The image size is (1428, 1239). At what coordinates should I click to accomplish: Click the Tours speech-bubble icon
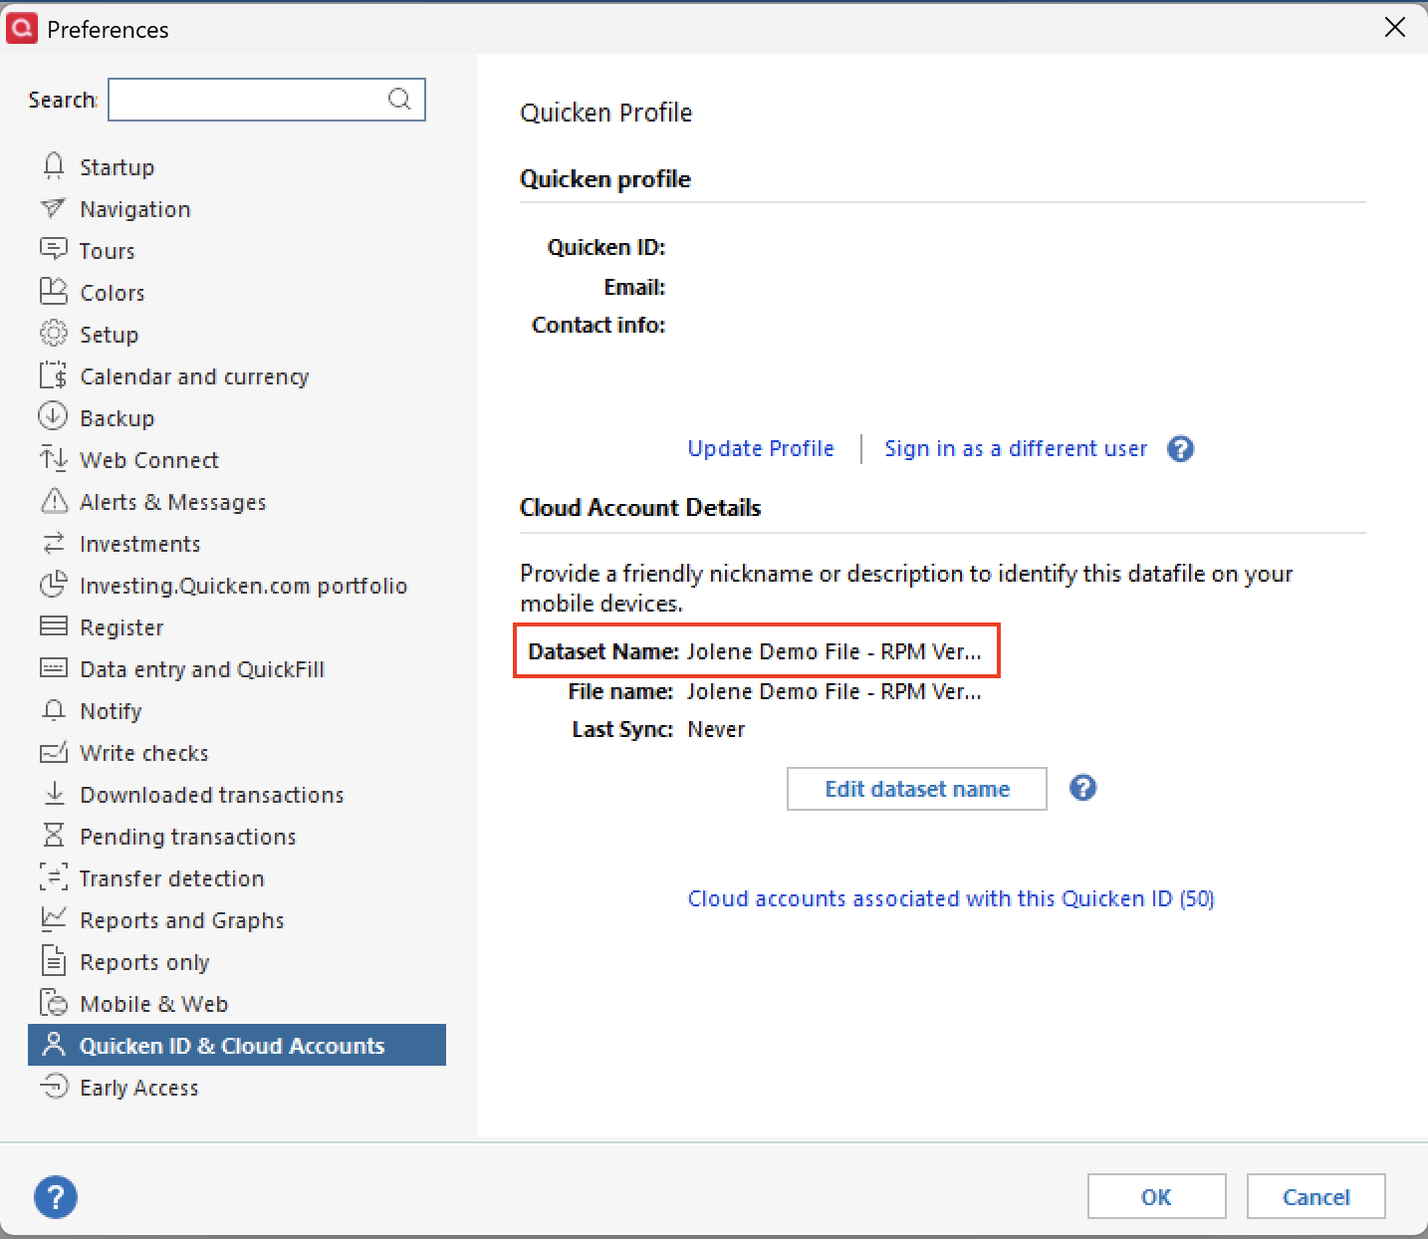(54, 250)
